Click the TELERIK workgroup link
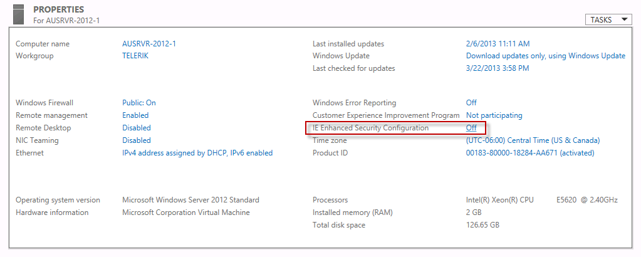The width and height of the screenshot is (641, 257). click(x=135, y=56)
